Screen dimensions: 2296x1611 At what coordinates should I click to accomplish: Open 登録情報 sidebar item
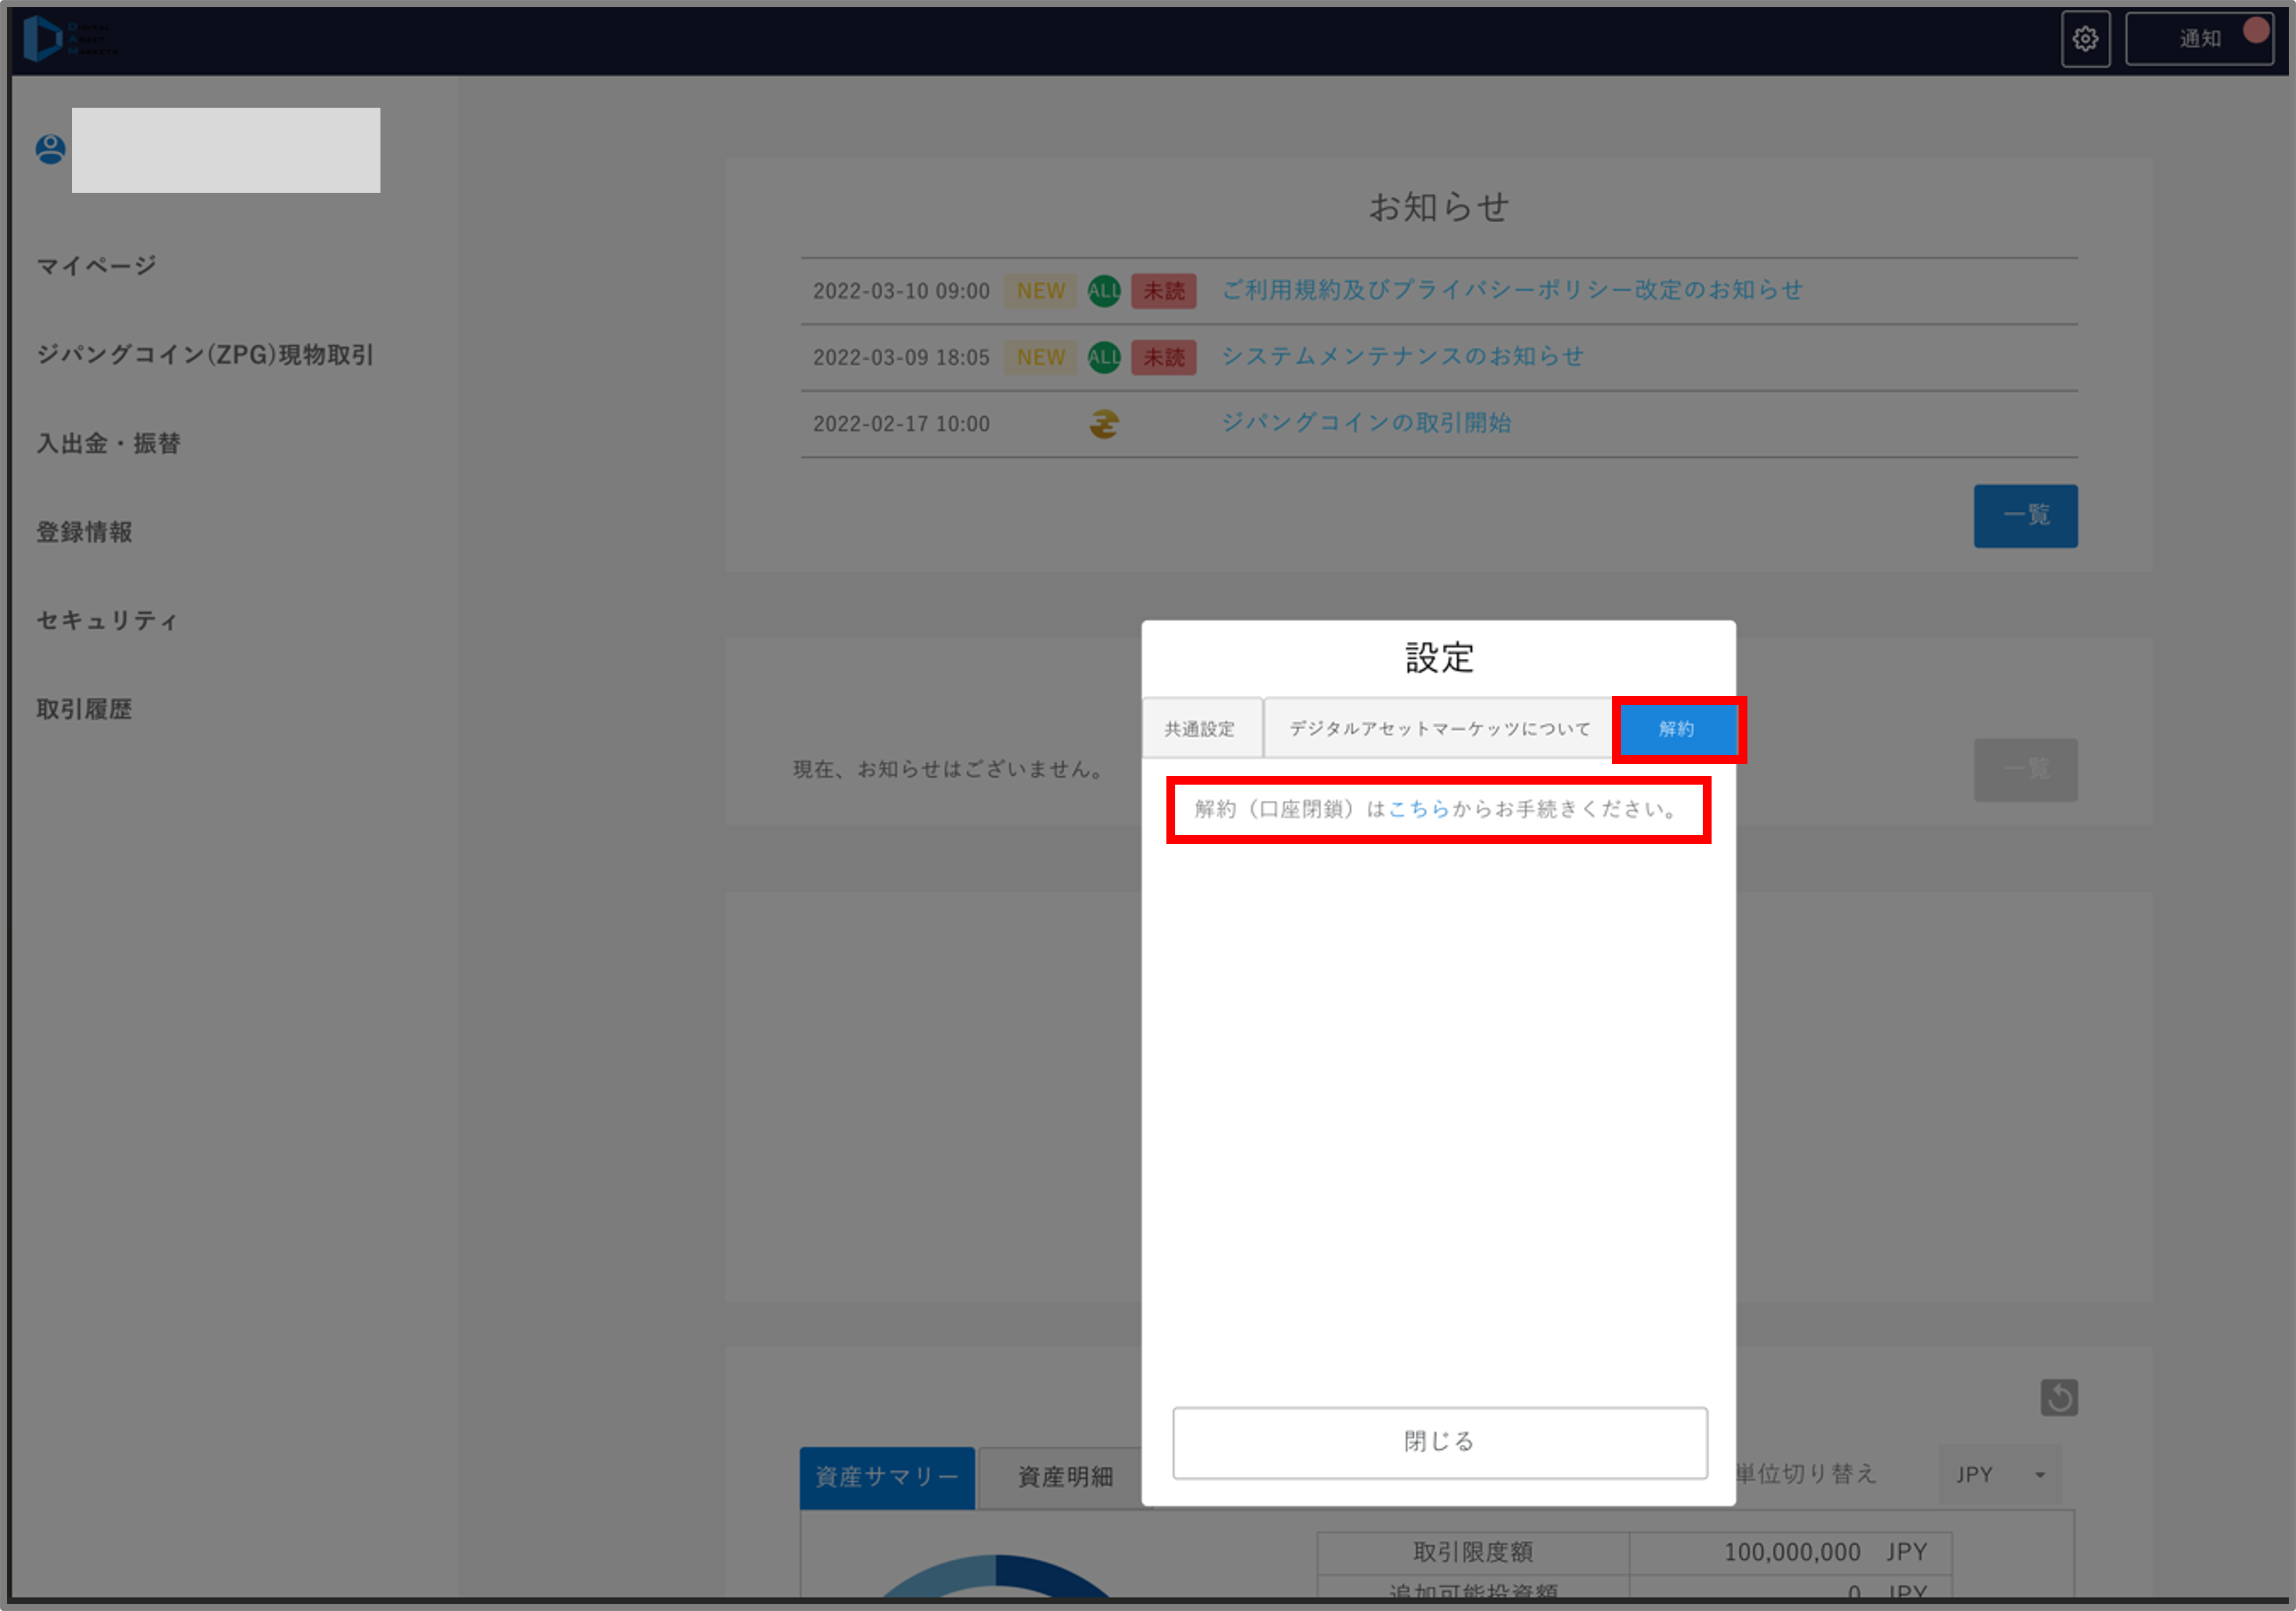coord(84,532)
